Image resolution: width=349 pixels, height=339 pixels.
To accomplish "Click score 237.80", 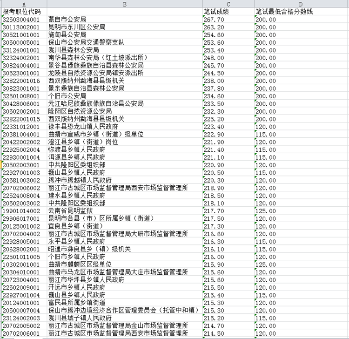I will click(x=228, y=88).
